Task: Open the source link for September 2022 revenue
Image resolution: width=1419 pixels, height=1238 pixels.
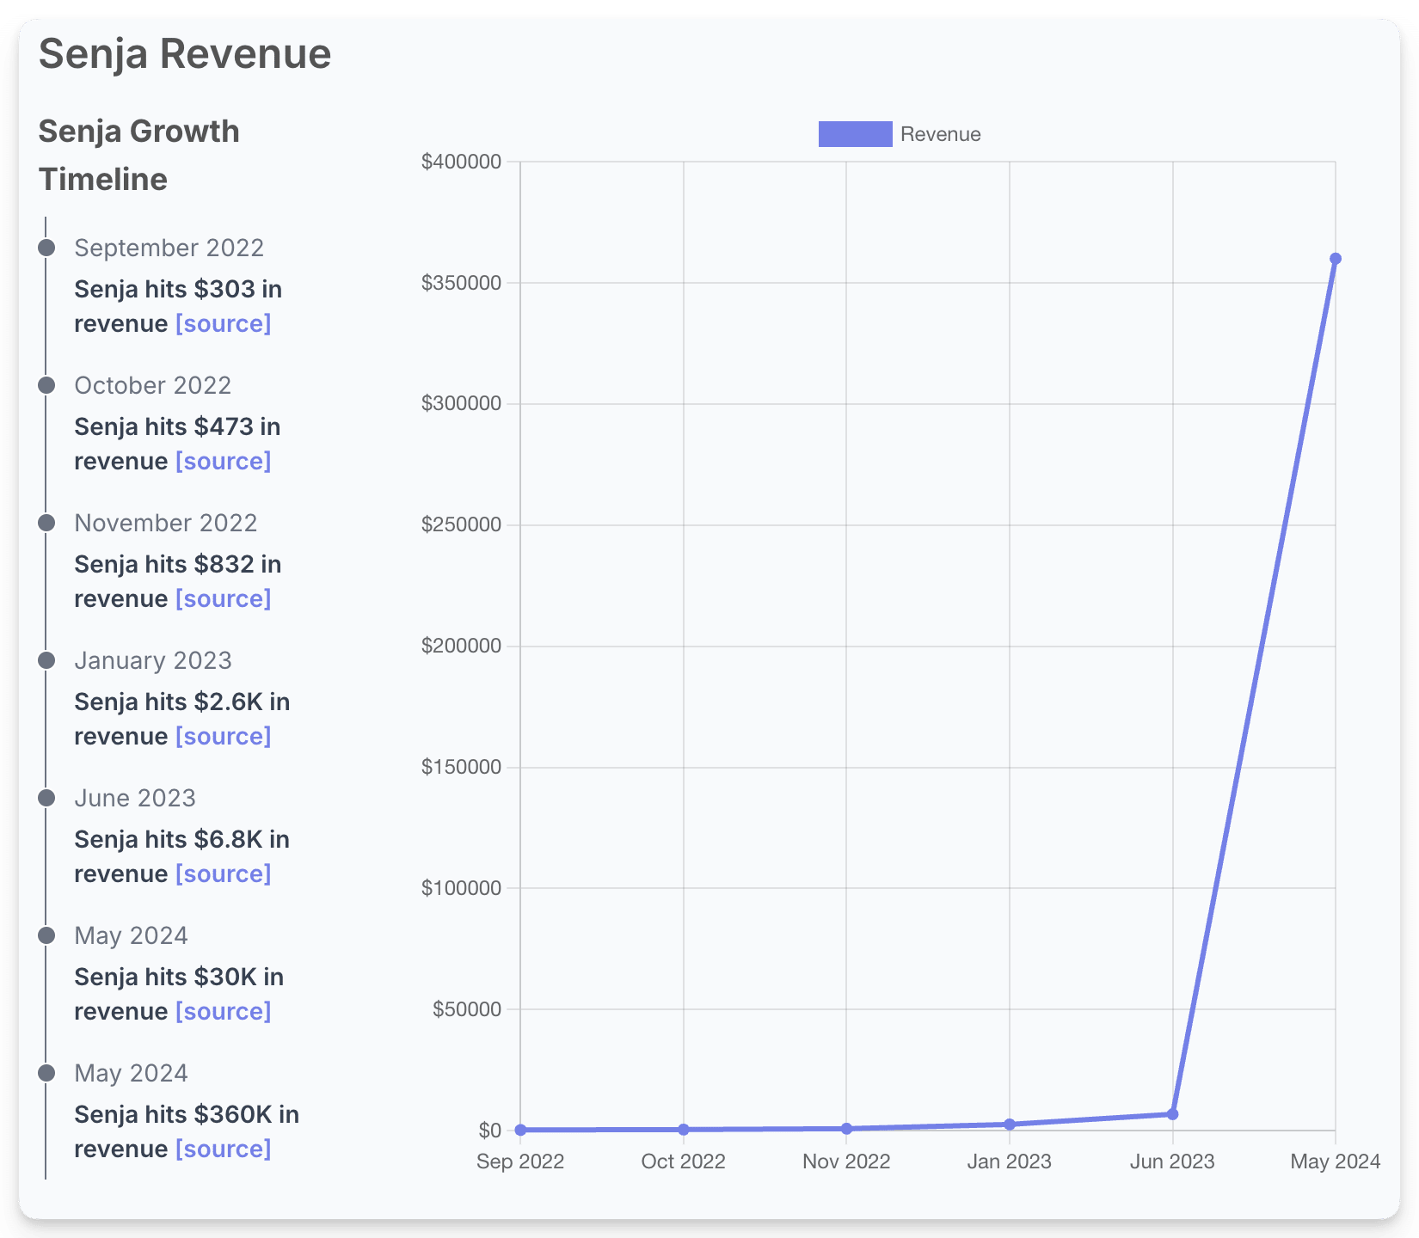Action: click(x=224, y=324)
